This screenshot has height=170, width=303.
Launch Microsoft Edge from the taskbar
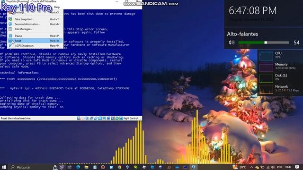[x=78, y=167]
